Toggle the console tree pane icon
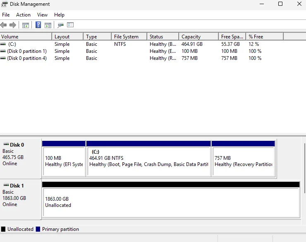 (26, 25)
